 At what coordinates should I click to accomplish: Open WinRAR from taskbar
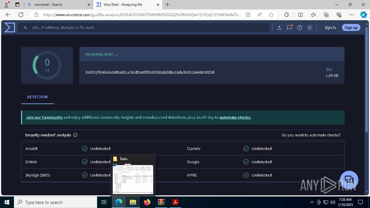161,202
